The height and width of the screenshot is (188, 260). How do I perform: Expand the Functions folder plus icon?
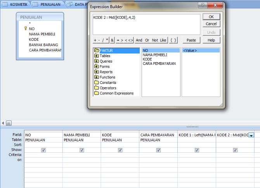(x=96, y=77)
